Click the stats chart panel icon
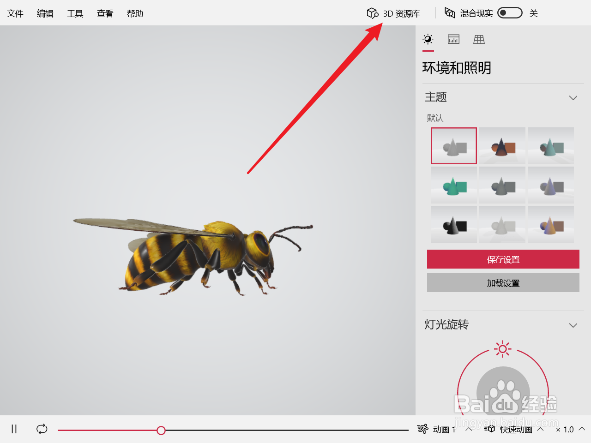This screenshot has width=591, height=443. pyautogui.click(x=453, y=39)
